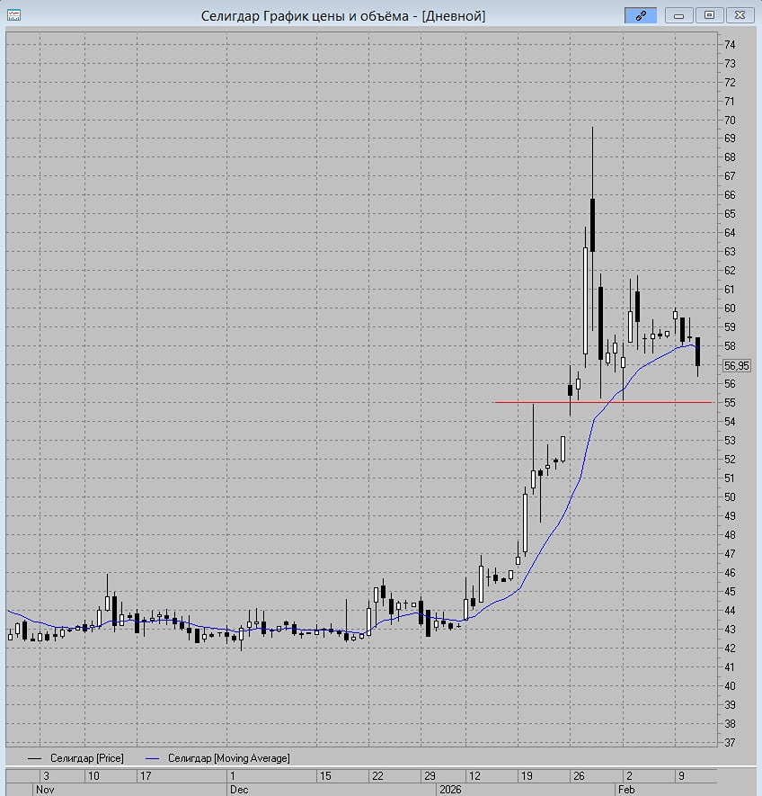762x796 pixels.
Task: Click the price axis label 65
Action: tap(730, 214)
